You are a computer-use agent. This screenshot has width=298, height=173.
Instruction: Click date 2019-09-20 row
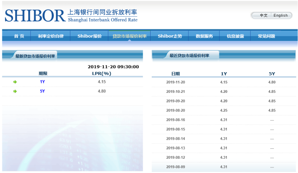(175, 101)
